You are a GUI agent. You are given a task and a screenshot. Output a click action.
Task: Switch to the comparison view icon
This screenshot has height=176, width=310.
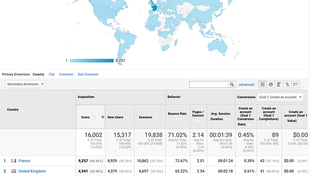coord(287,85)
